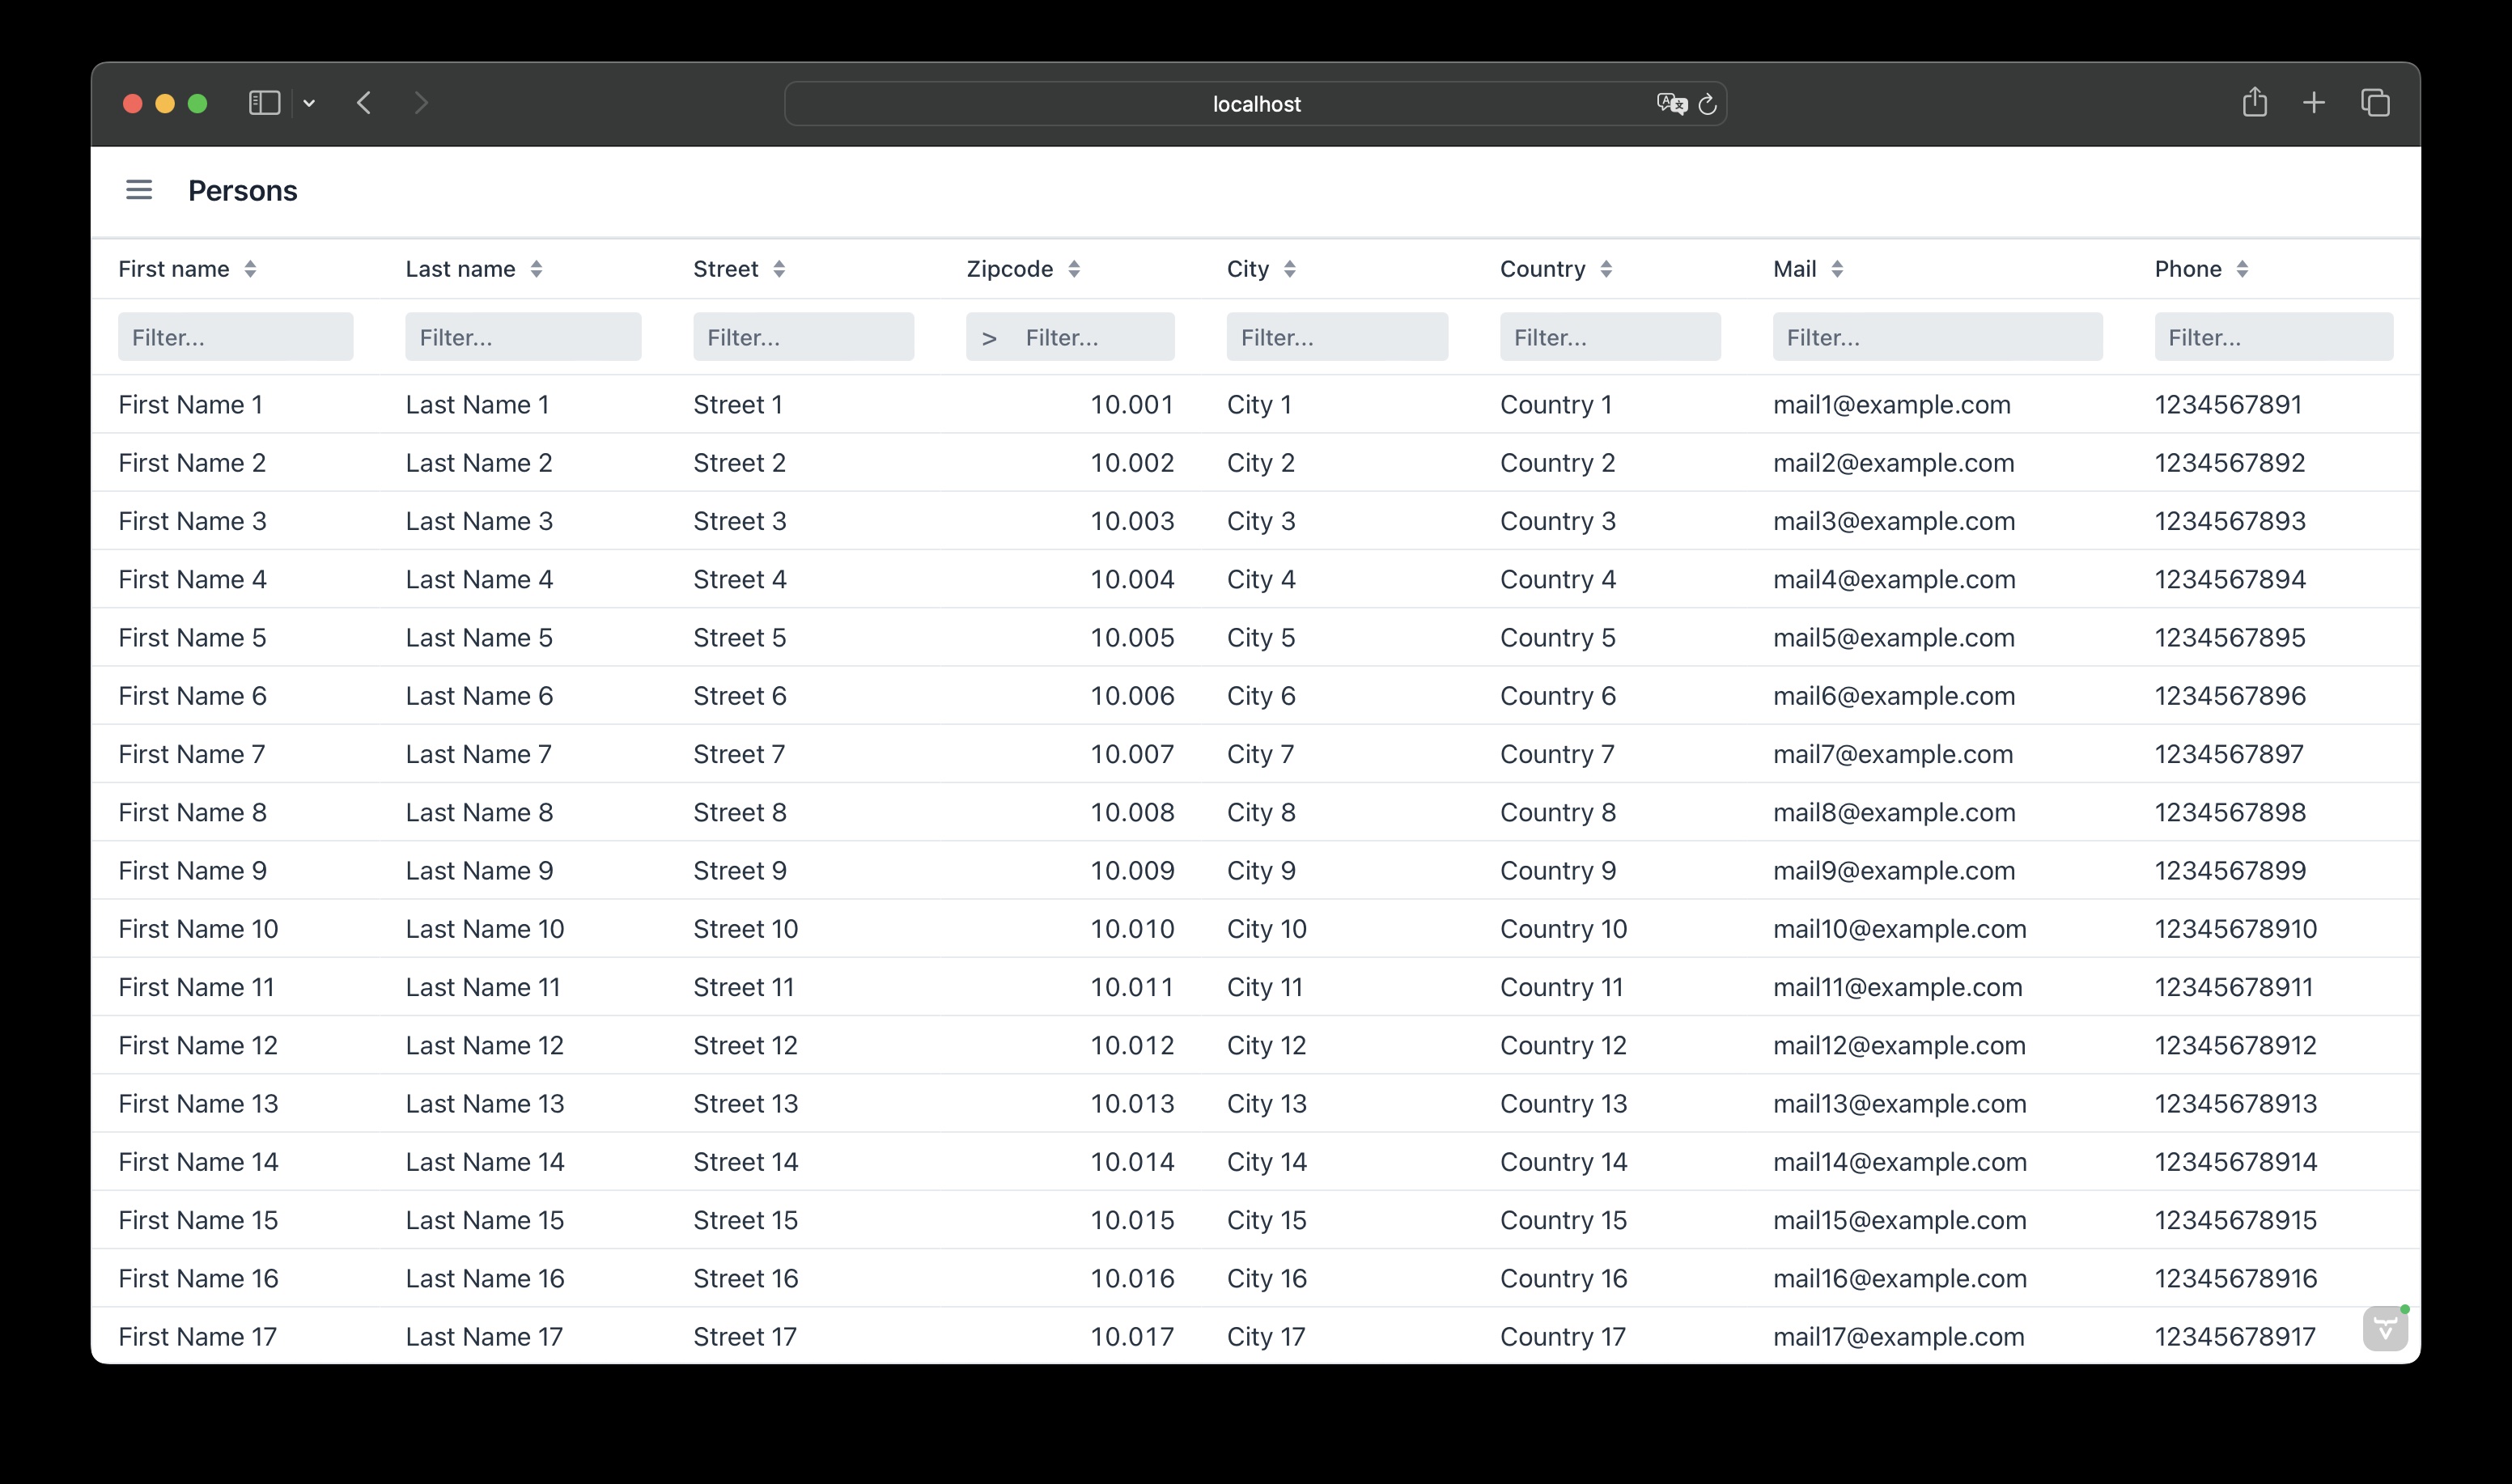Focus the Phone filter field
2512x1484 pixels.
[2273, 337]
